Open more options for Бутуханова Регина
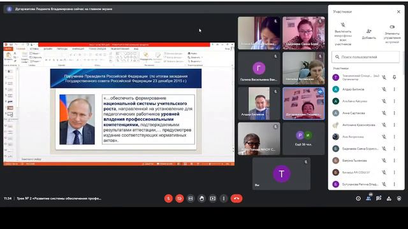Viewport: 408px width, 229px height. [x=394, y=184]
